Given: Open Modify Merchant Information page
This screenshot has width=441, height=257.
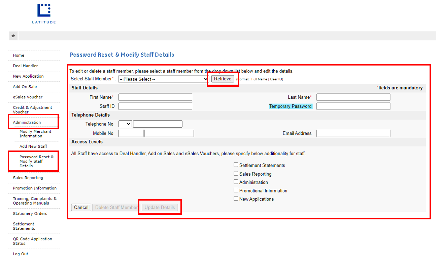Looking at the screenshot, I should (35, 134).
